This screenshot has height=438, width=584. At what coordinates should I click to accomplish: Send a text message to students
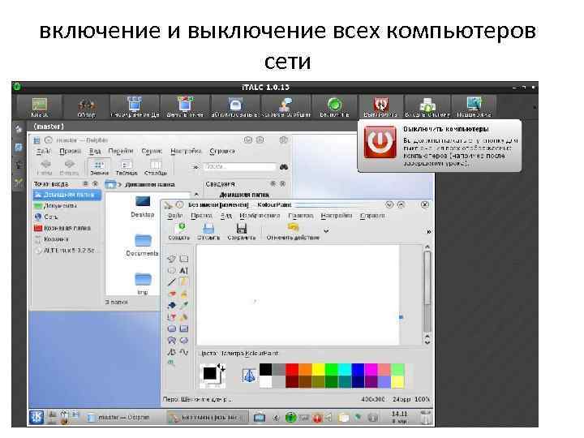click(x=286, y=107)
